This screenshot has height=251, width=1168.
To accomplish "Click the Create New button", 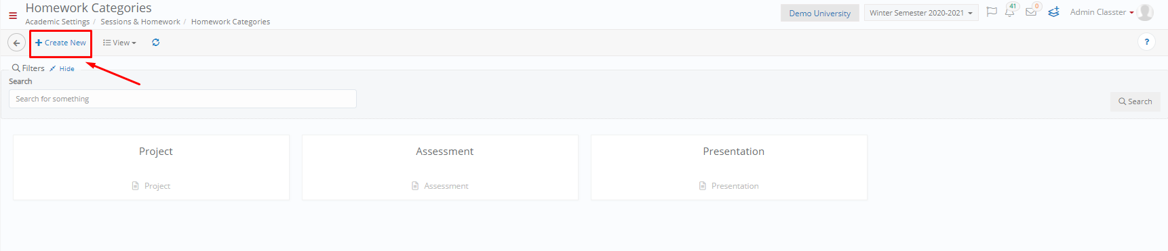I will [x=60, y=43].
